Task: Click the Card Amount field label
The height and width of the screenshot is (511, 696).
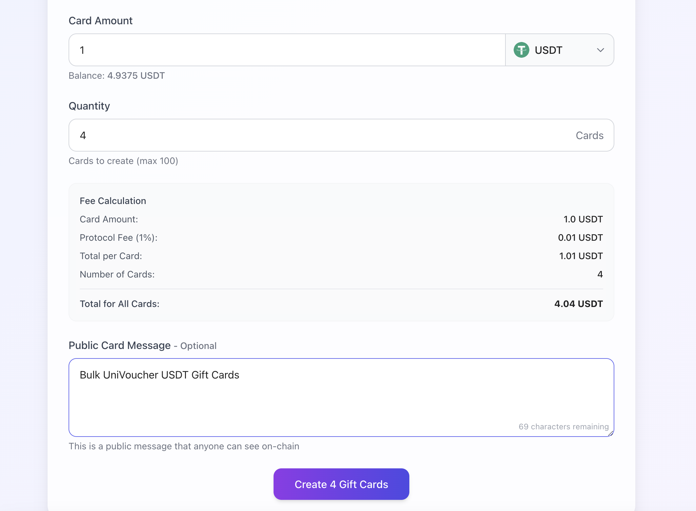Action: pyautogui.click(x=100, y=21)
